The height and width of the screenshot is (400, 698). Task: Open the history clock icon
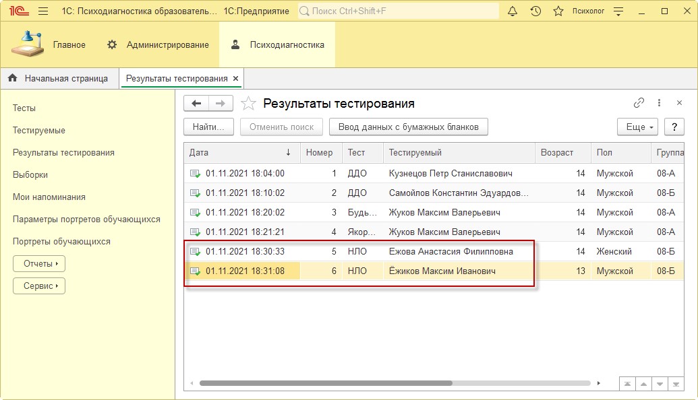point(535,11)
